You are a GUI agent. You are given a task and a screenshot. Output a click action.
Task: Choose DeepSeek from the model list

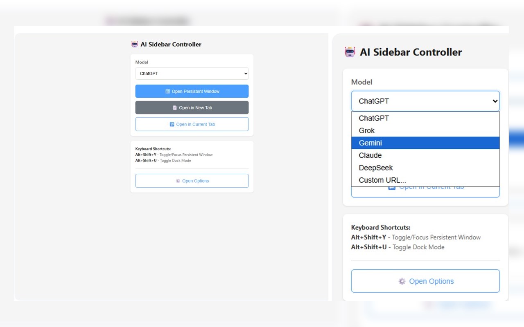tap(376, 168)
